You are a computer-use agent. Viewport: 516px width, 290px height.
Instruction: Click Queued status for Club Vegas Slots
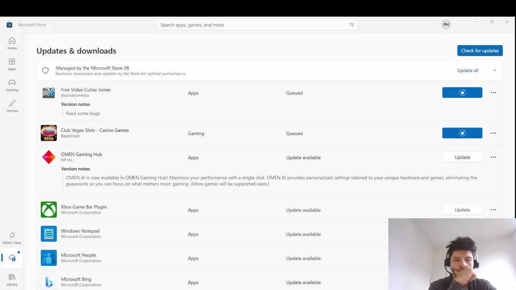pyautogui.click(x=294, y=133)
